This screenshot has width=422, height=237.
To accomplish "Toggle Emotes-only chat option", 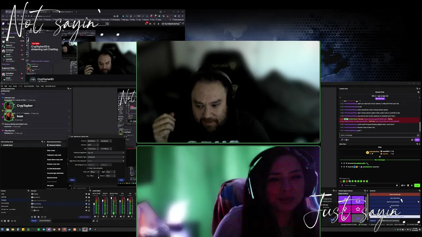I will 53,164.
